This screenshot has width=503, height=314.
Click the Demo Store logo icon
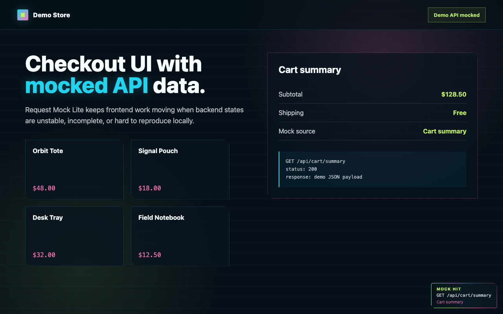[23, 15]
